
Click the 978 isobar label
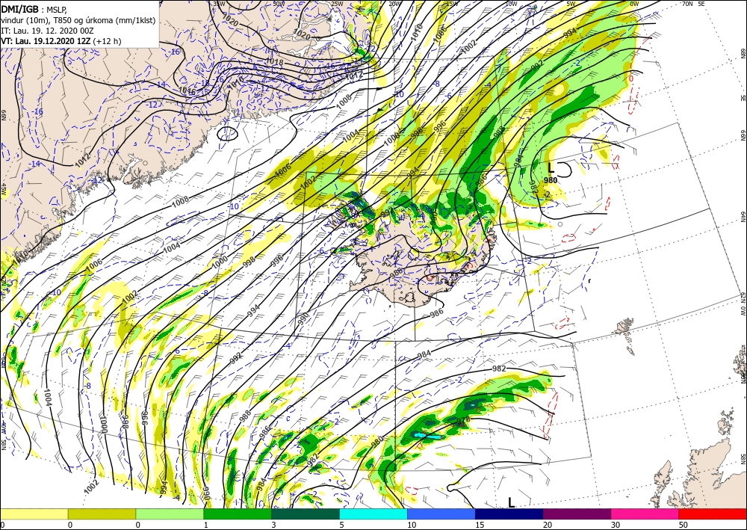[x=463, y=420]
